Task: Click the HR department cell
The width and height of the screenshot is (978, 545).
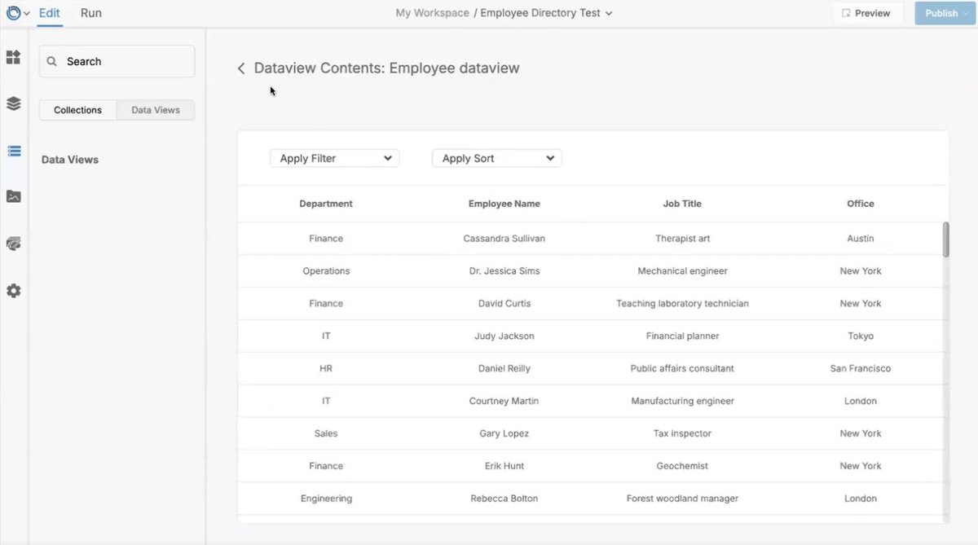Action: pyautogui.click(x=326, y=369)
